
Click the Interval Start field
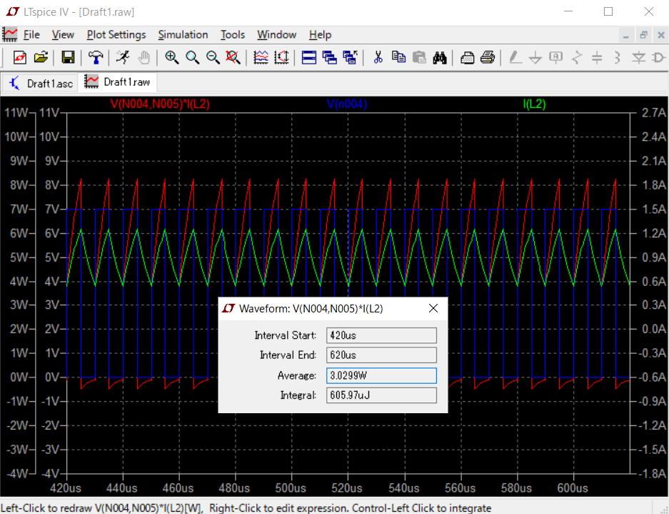(381, 335)
